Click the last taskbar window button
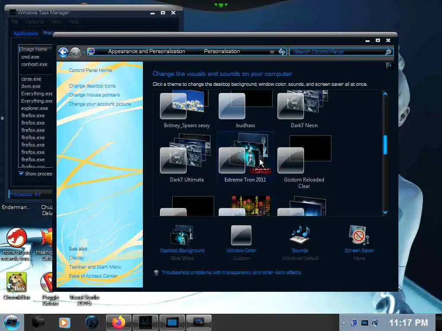Image resolution: width=442 pixels, height=331 pixels. click(x=199, y=322)
